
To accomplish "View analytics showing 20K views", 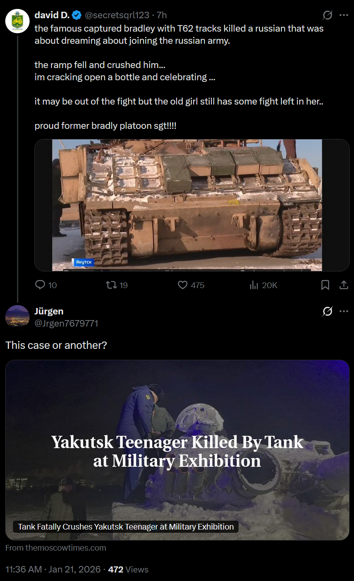I will tap(263, 285).
